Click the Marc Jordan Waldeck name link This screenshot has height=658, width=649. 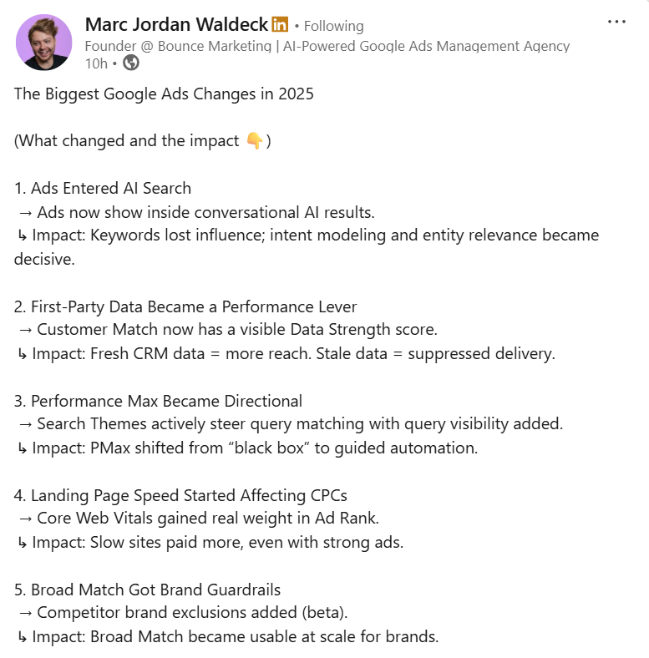[x=176, y=25]
